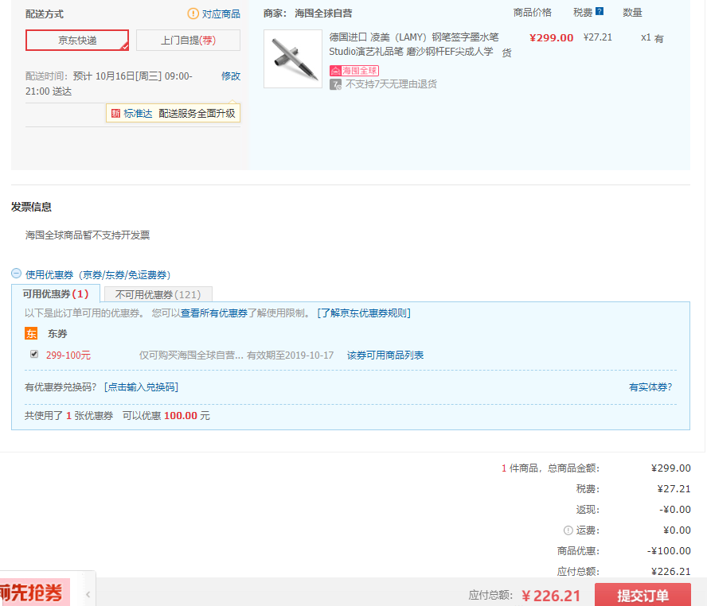Open 该券可用商品列表 link
This screenshot has width=707, height=606.
click(385, 355)
